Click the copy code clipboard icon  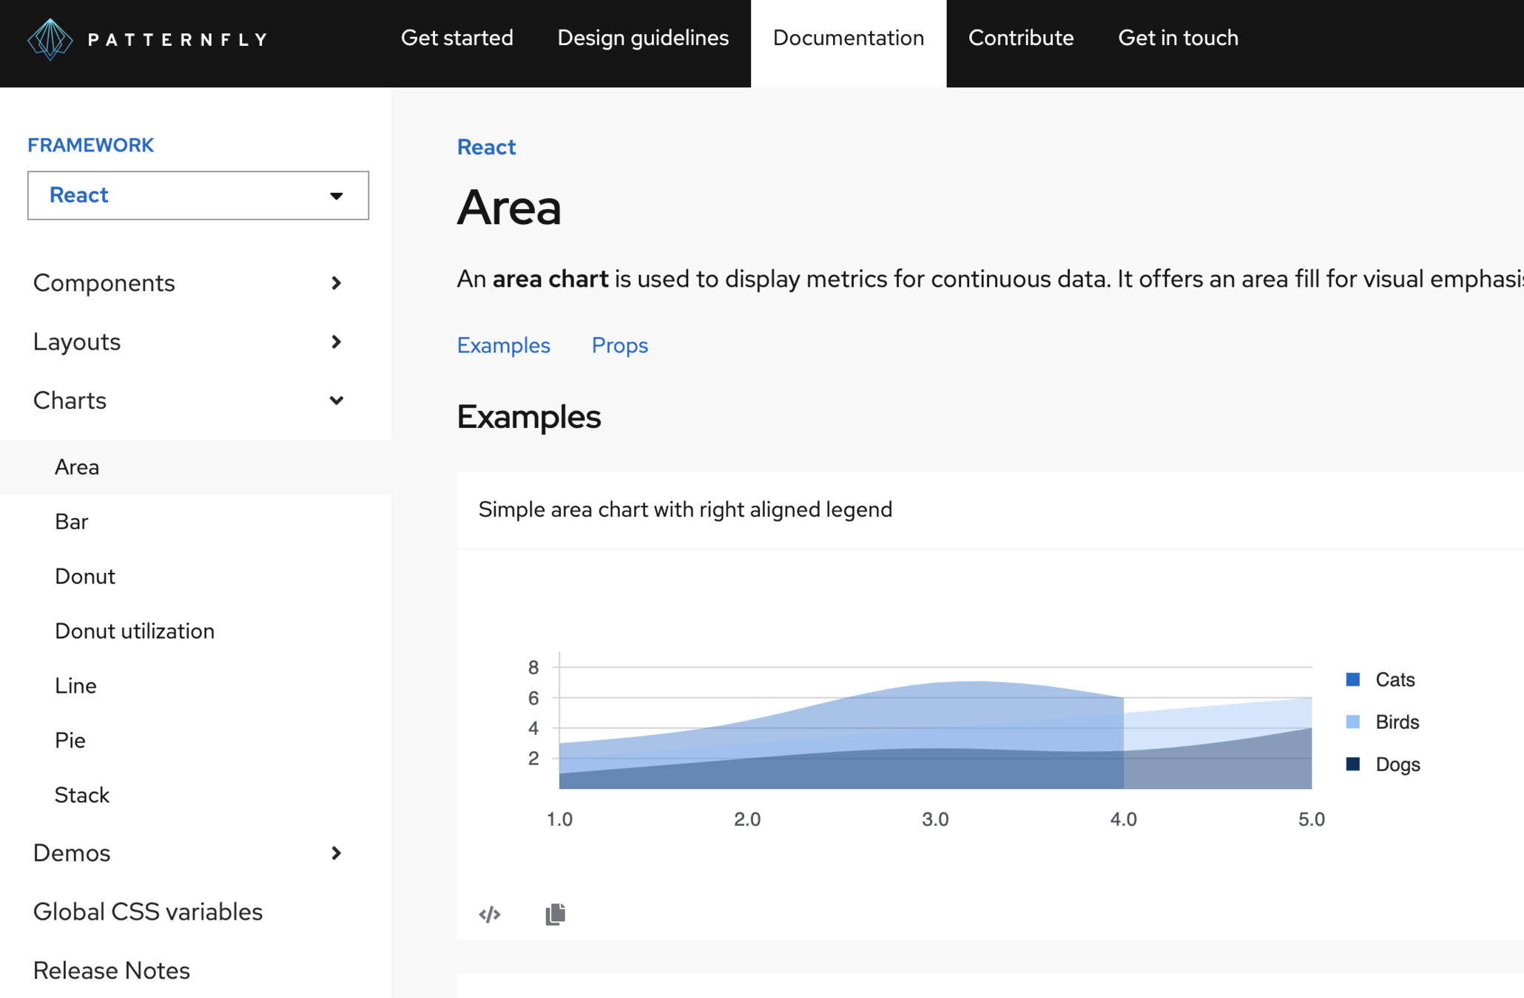(x=555, y=914)
